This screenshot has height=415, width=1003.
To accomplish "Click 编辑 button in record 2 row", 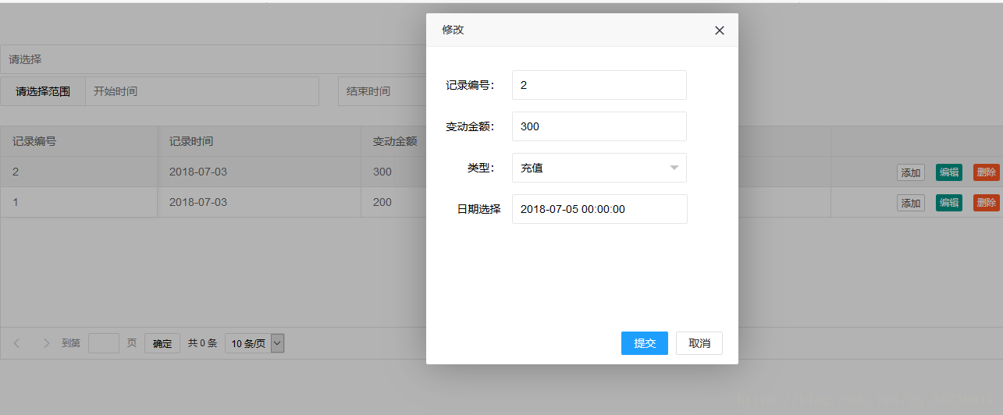I will pos(949,172).
